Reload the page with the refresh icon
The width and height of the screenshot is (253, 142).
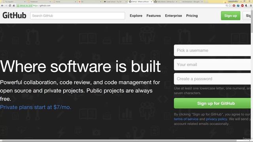point(10,6)
